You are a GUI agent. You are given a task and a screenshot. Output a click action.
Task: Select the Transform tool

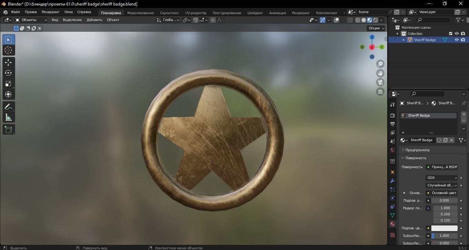tap(9, 94)
